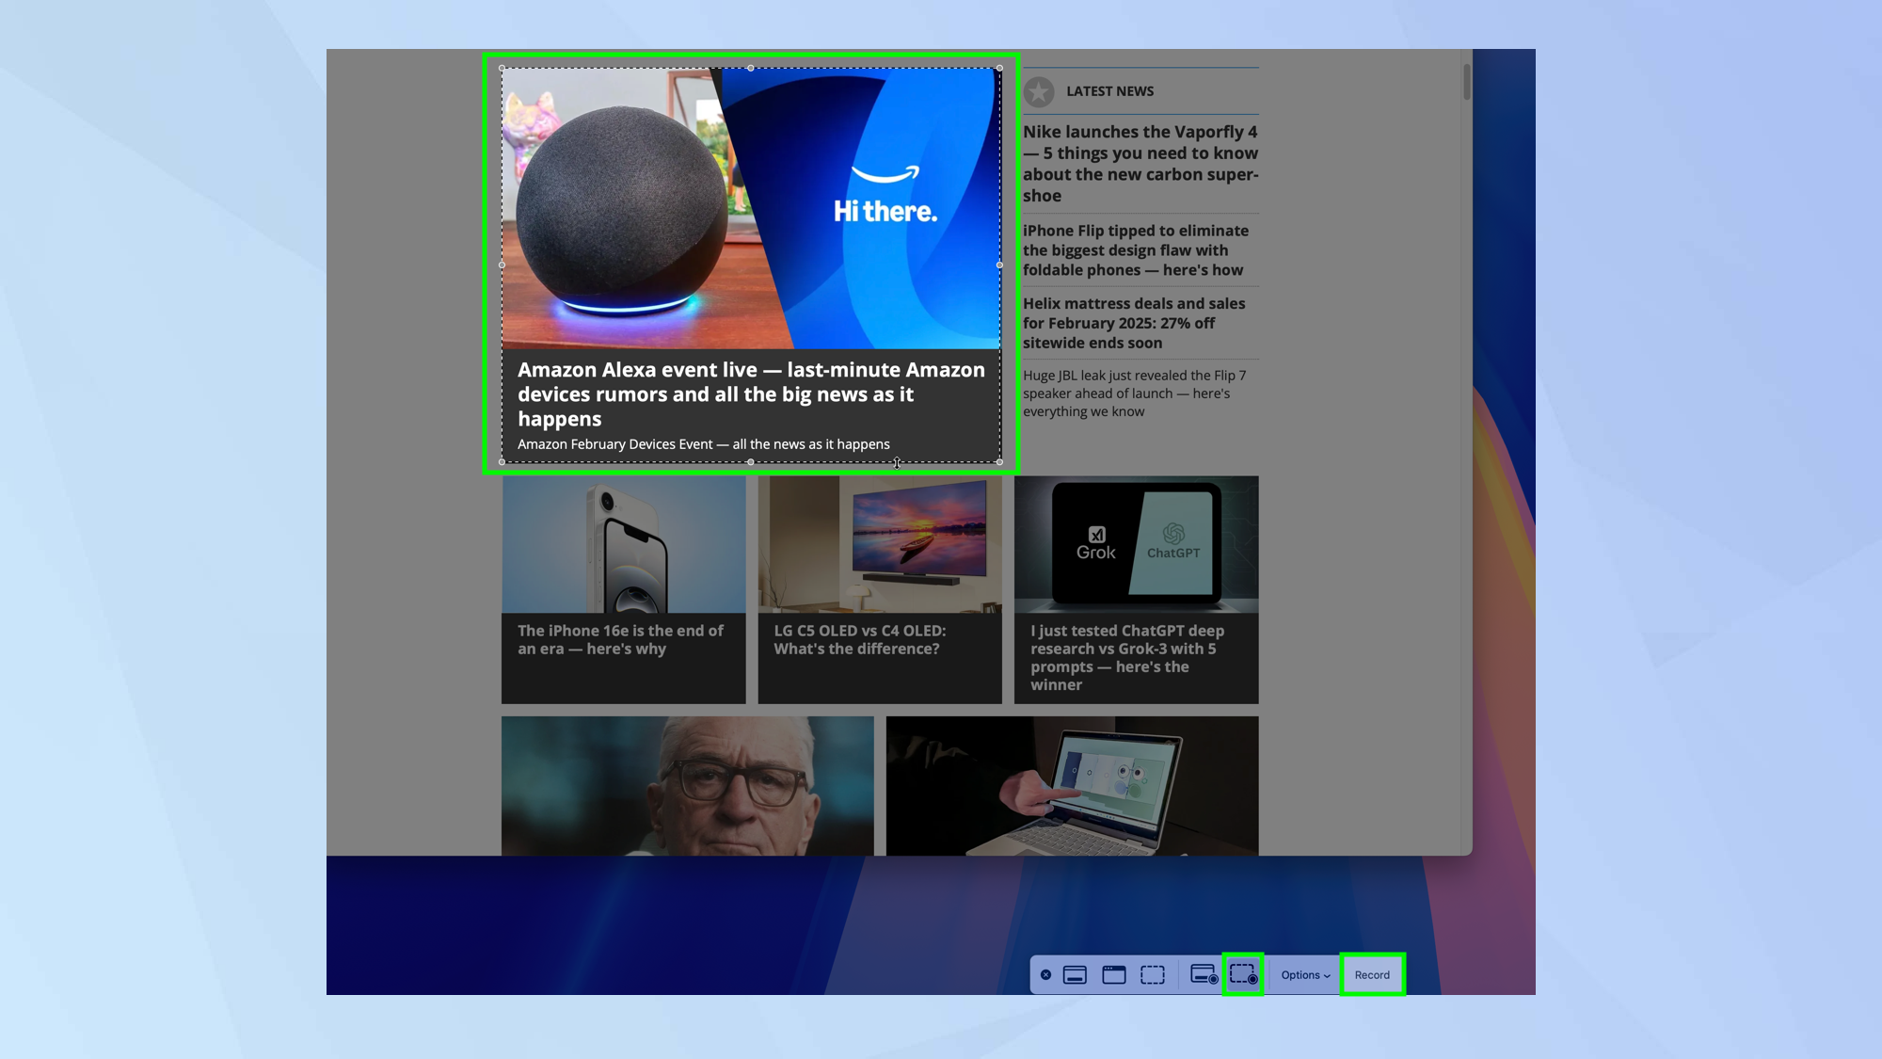1882x1059 pixels.
Task: Open the ChatGPT vs Grok-3 article thumbnail
Action: pyautogui.click(x=1136, y=546)
